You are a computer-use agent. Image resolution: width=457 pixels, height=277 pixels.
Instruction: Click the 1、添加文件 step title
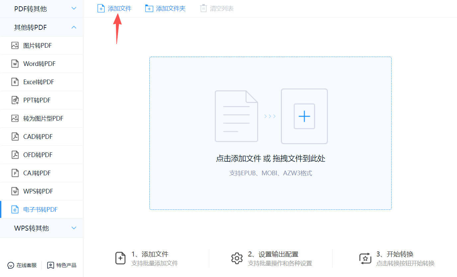pyautogui.click(x=150, y=254)
